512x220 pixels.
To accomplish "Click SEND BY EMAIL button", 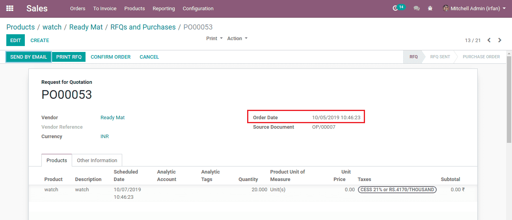I will click(x=28, y=57).
